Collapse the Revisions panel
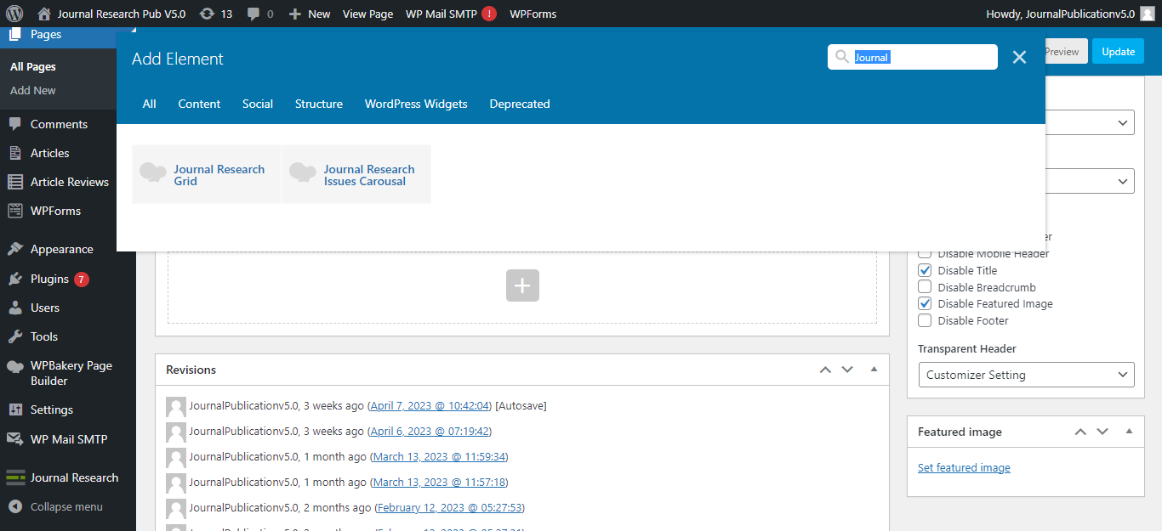The height and width of the screenshot is (531, 1162). pyautogui.click(x=874, y=370)
